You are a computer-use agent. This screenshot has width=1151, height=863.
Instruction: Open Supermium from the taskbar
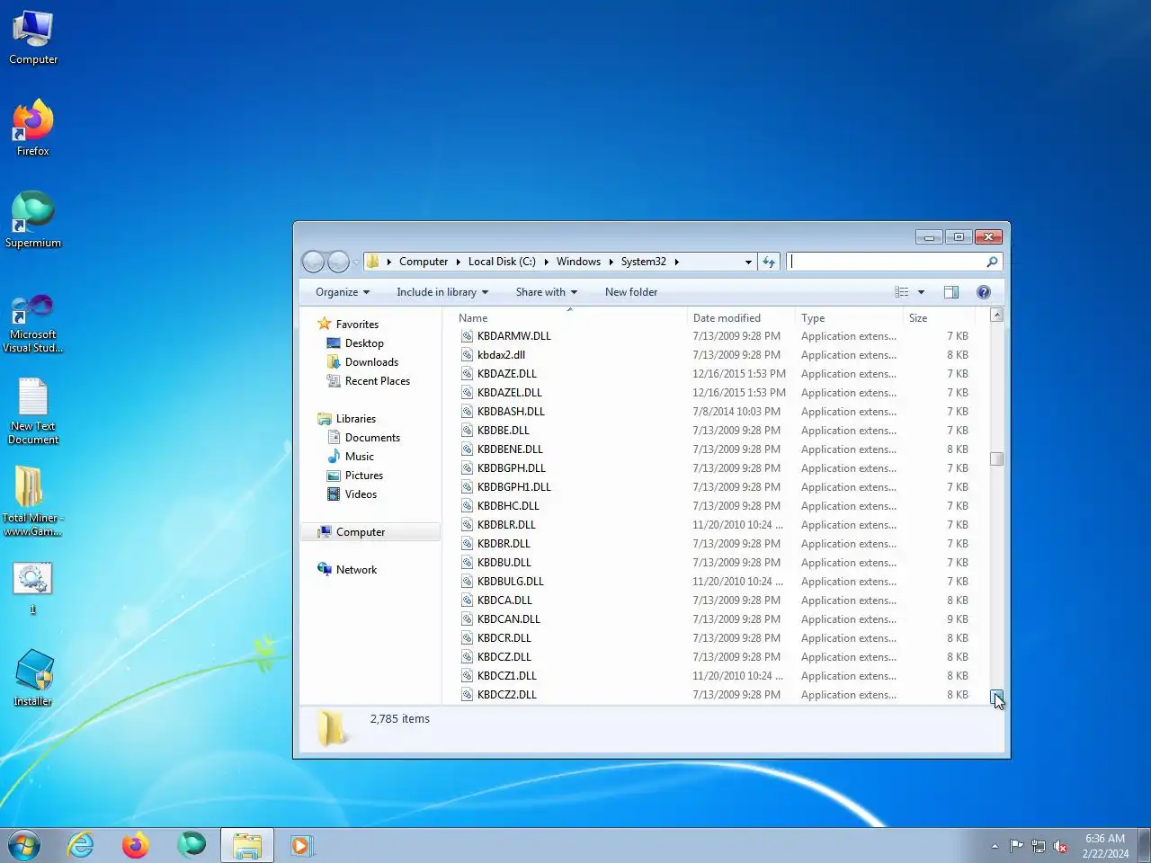tap(192, 845)
